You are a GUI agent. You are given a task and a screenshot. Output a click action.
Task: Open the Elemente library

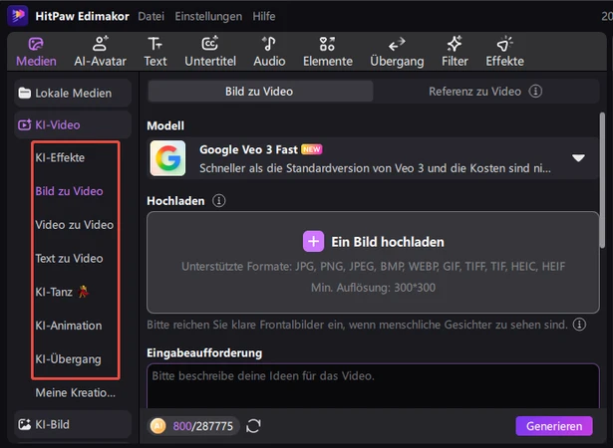(327, 51)
